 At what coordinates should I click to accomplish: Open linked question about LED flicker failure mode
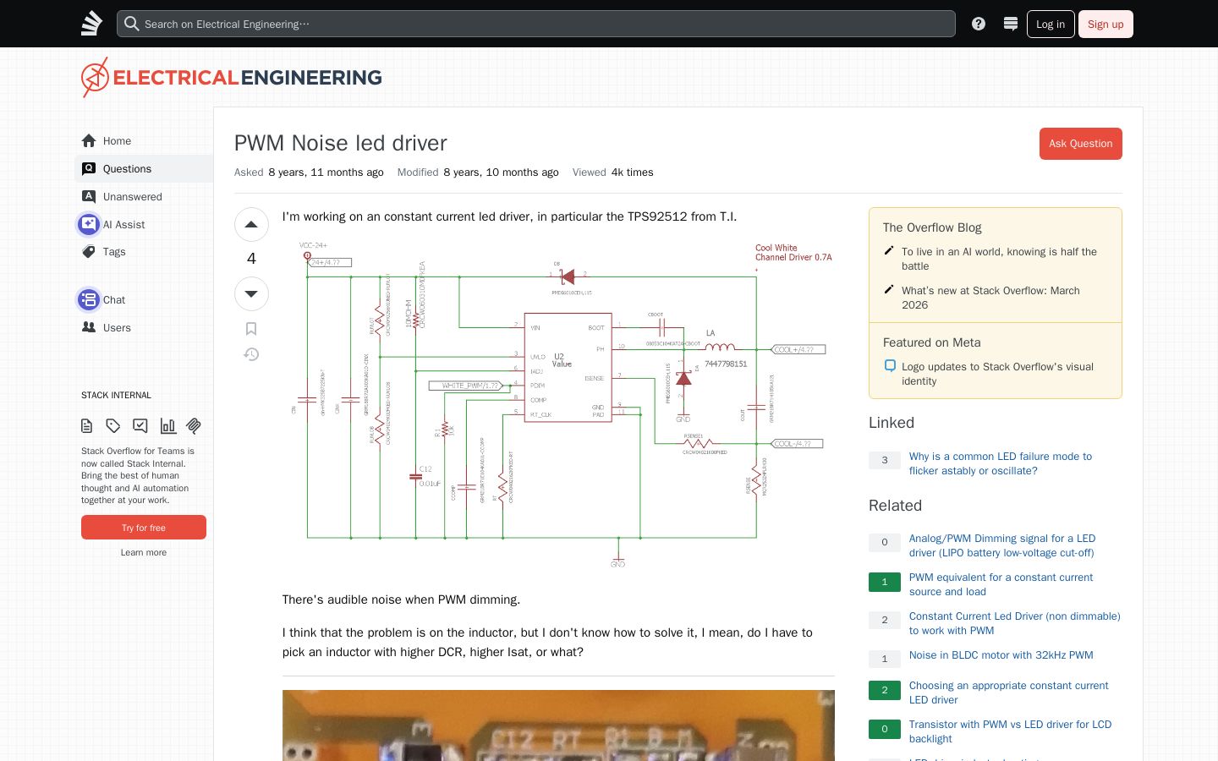coord(1000,463)
